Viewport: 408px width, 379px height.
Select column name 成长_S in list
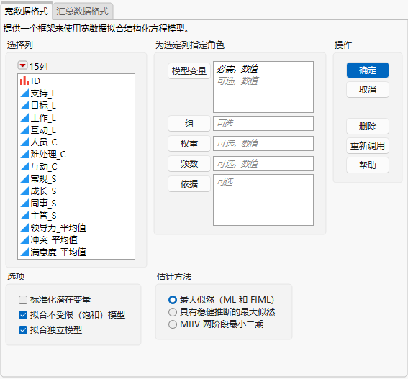click(x=43, y=191)
